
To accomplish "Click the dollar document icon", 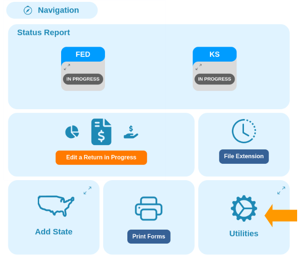I will click(x=101, y=132).
